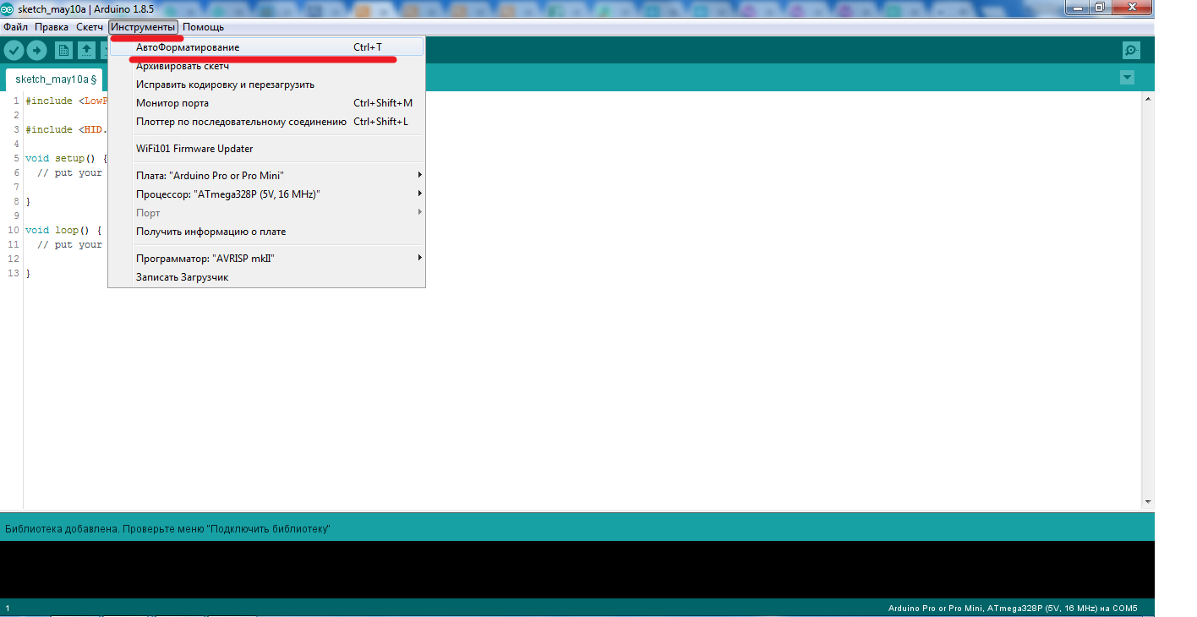This screenshot has height=617, width=1197.
Task: Choose Архивировать скетч
Action: tap(266, 66)
